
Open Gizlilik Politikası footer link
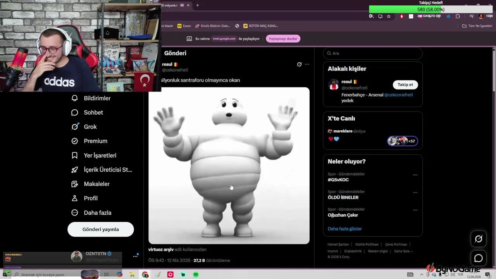coord(367,245)
